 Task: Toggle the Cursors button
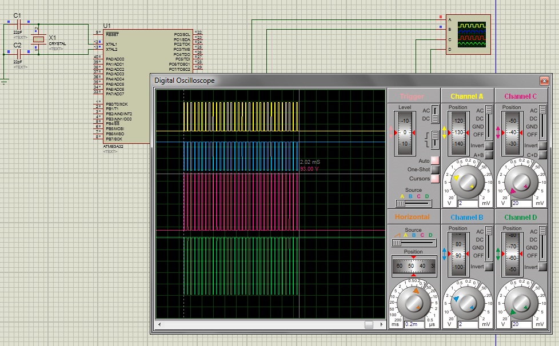pos(435,179)
